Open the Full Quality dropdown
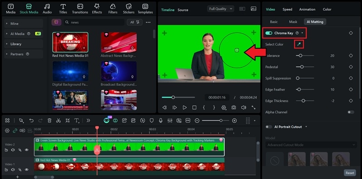This screenshot has width=362, height=179. (221, 9)
